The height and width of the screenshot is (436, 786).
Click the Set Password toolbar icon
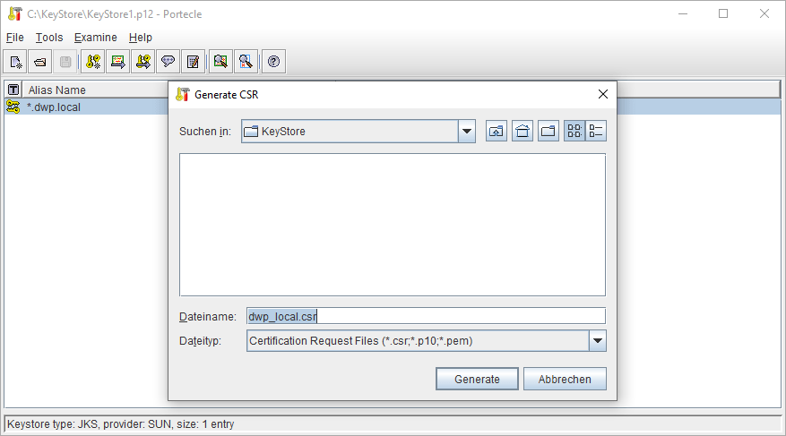pyautogui.click(x=167, y=62)
